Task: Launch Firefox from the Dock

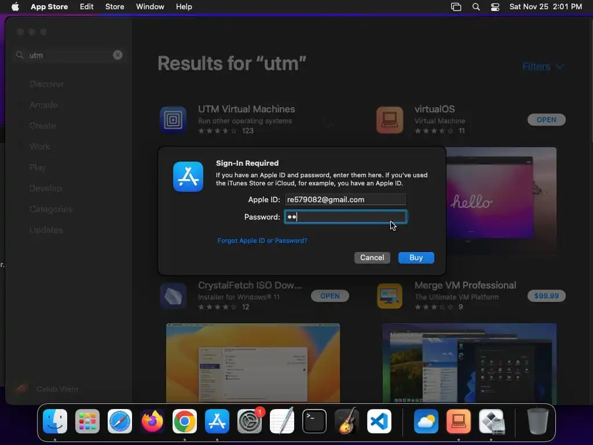Action: tap(152, 421)
